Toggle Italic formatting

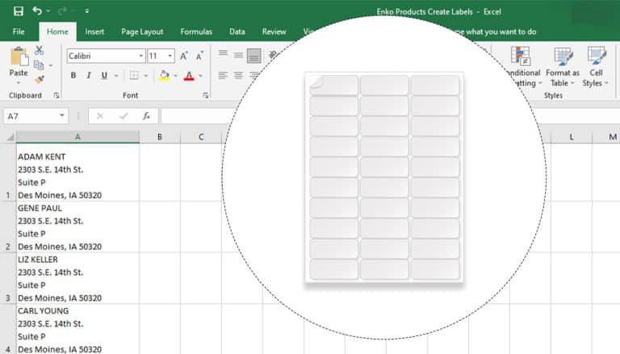[x=89, y=76]
